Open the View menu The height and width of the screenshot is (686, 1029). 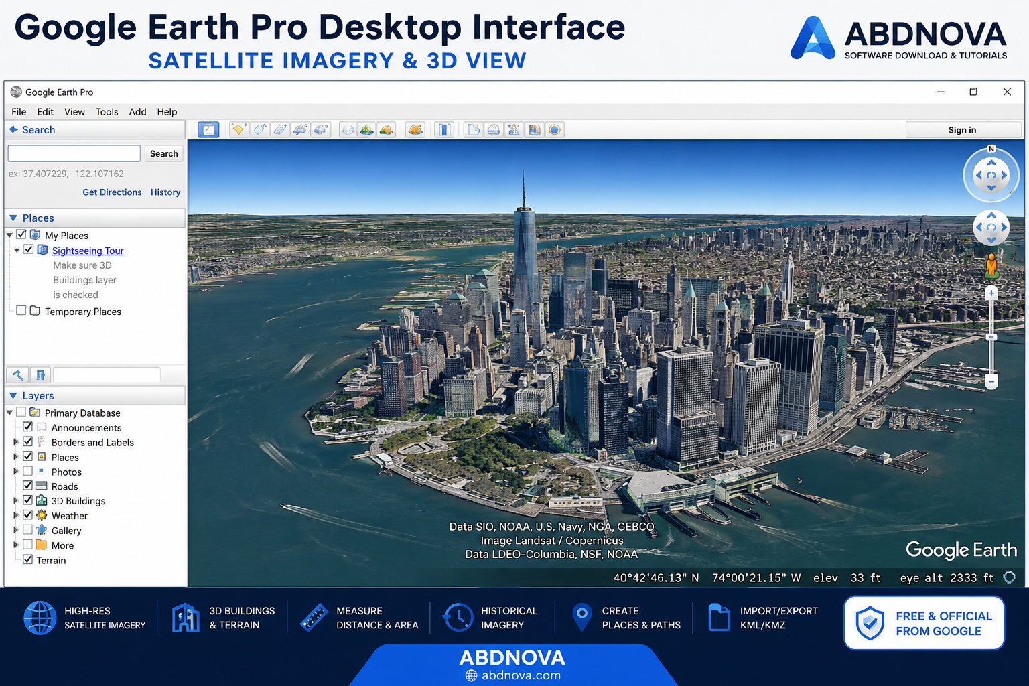coord(74,112)
